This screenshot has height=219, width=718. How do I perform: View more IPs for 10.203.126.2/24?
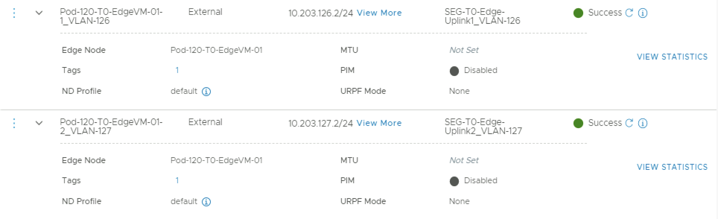point(379,13)
